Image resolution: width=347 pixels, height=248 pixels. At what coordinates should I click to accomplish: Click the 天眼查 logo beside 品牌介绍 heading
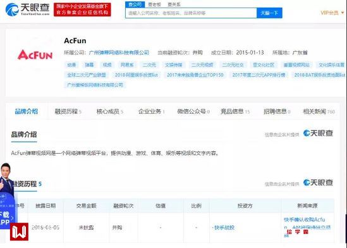pyautogui.click(x=318, y=133)
